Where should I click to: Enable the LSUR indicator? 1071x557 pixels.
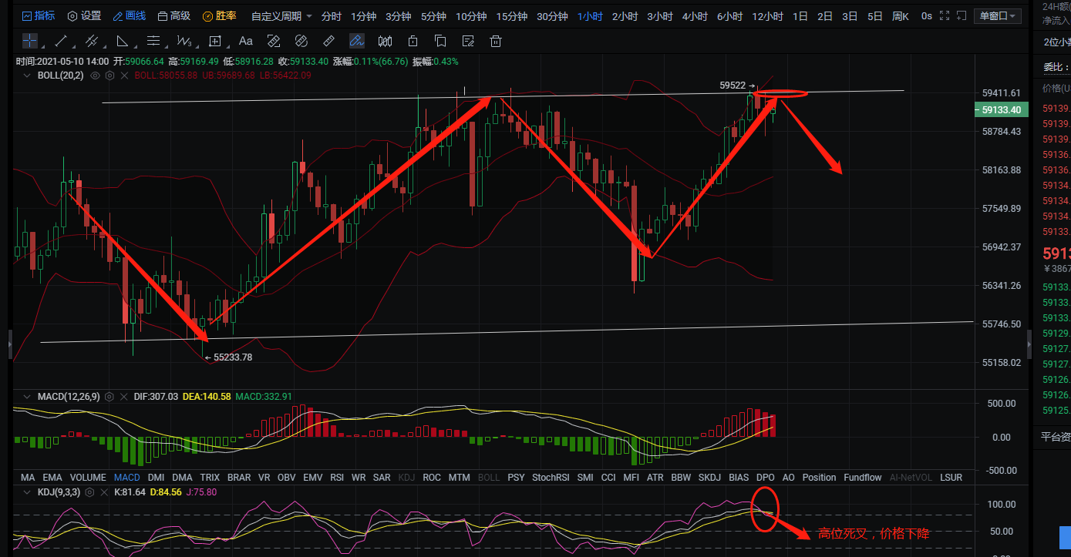click(x=951, y=478)
